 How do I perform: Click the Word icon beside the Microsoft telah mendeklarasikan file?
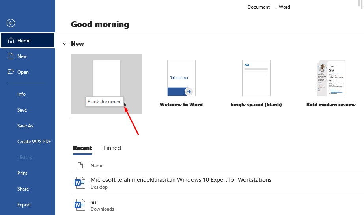tap(80, 183)
